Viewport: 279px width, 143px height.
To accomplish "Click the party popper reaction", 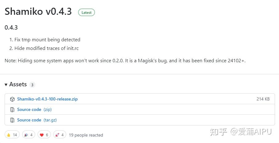I will (29, 135).
